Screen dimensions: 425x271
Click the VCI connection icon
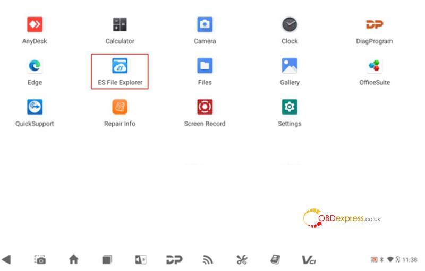tap(309, 260)
